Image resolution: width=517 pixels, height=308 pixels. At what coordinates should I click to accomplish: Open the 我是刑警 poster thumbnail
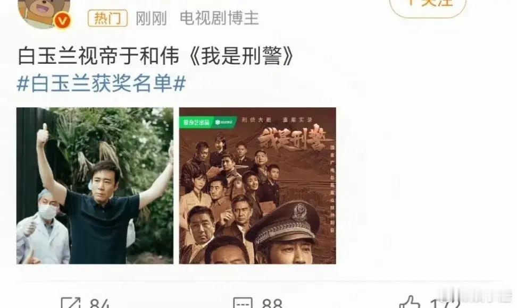[x=257, y=185]
